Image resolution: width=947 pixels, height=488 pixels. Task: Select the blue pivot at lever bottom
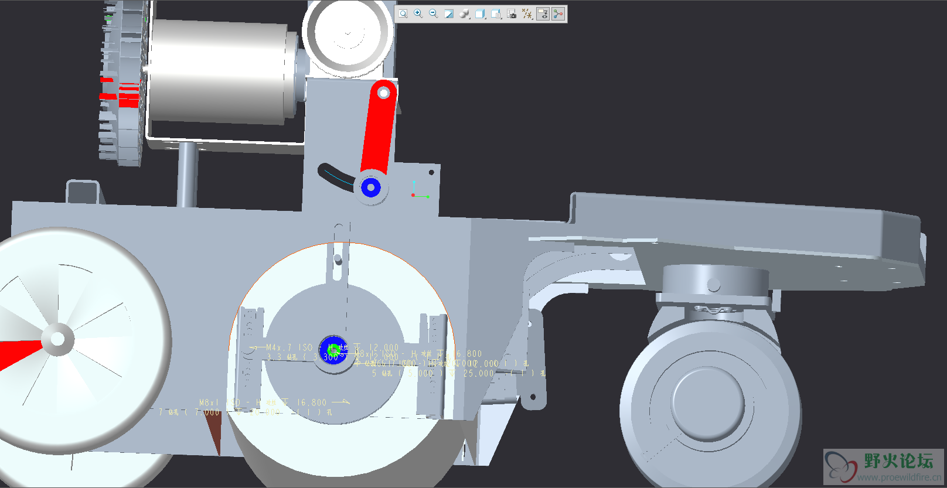370,188
